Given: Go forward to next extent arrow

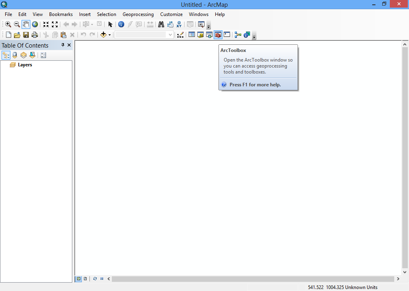Looking at the screenshot, I should pos(75,24).
